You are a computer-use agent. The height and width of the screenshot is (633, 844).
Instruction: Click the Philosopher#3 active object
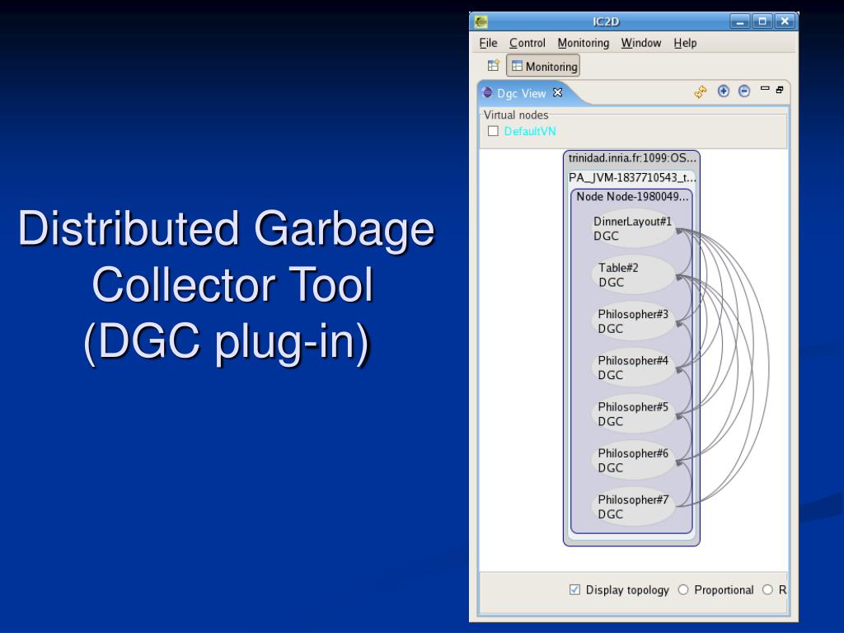tap(632, 321)
